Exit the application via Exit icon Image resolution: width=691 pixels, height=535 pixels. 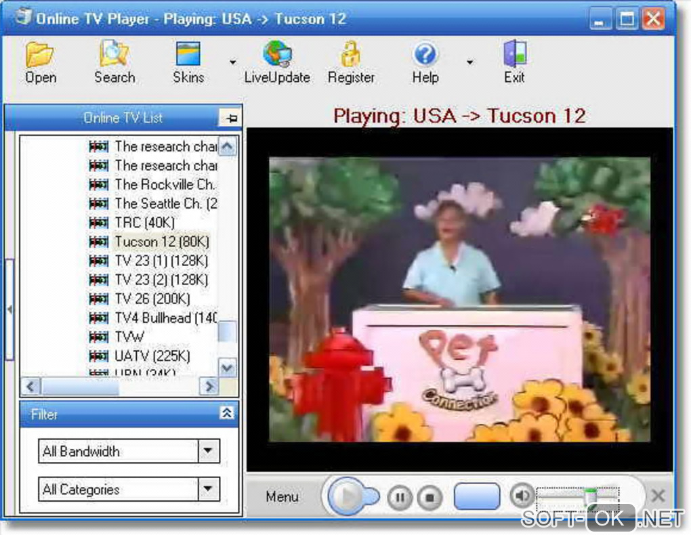514,62
